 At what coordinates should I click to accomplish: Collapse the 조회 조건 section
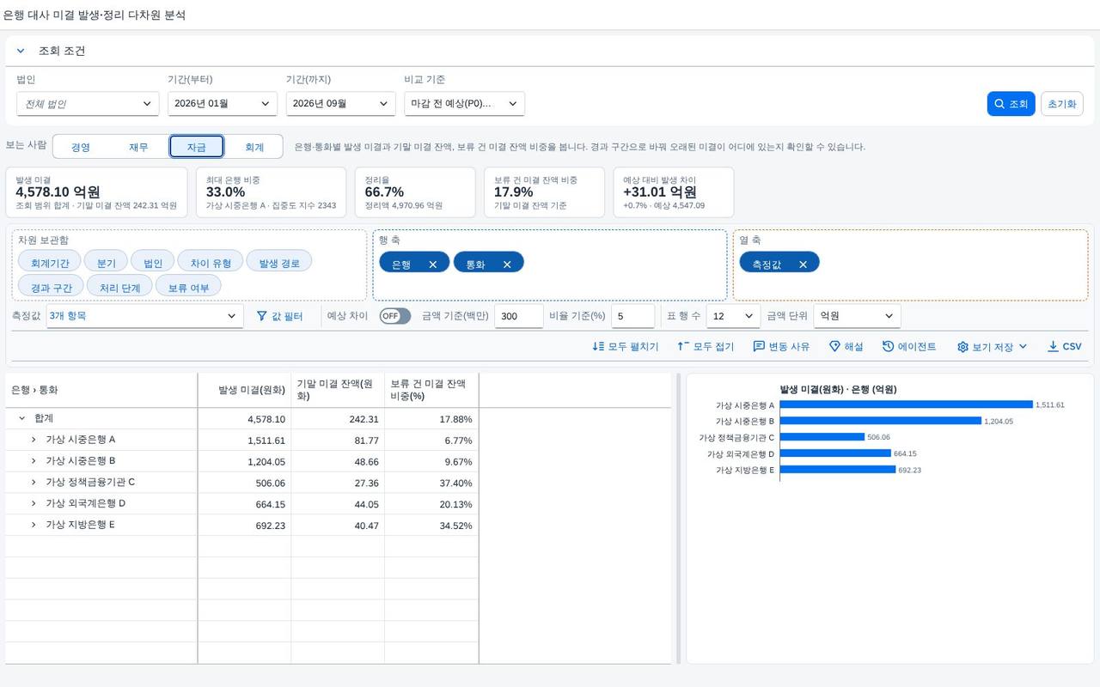tap(21, 51)
